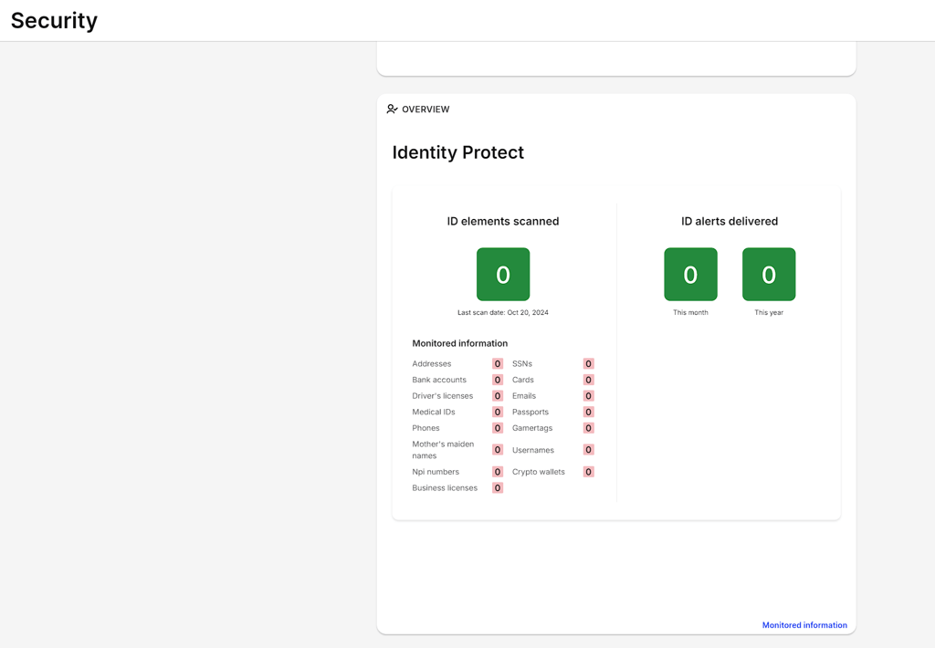This screenshot has height=648, width=935.
Task: Click the Crypto wallets count badge
Action: 589,472
